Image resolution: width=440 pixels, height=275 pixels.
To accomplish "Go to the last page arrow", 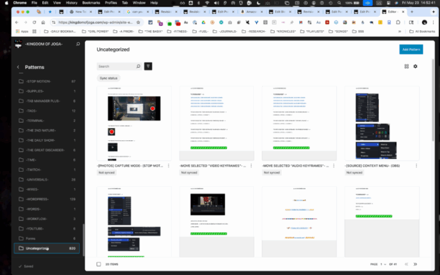I will click(415, 264).
